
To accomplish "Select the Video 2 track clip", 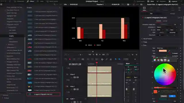I will pos(99,79).
